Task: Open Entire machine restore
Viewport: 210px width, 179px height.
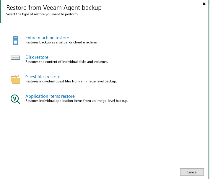Action: [47, 38]
